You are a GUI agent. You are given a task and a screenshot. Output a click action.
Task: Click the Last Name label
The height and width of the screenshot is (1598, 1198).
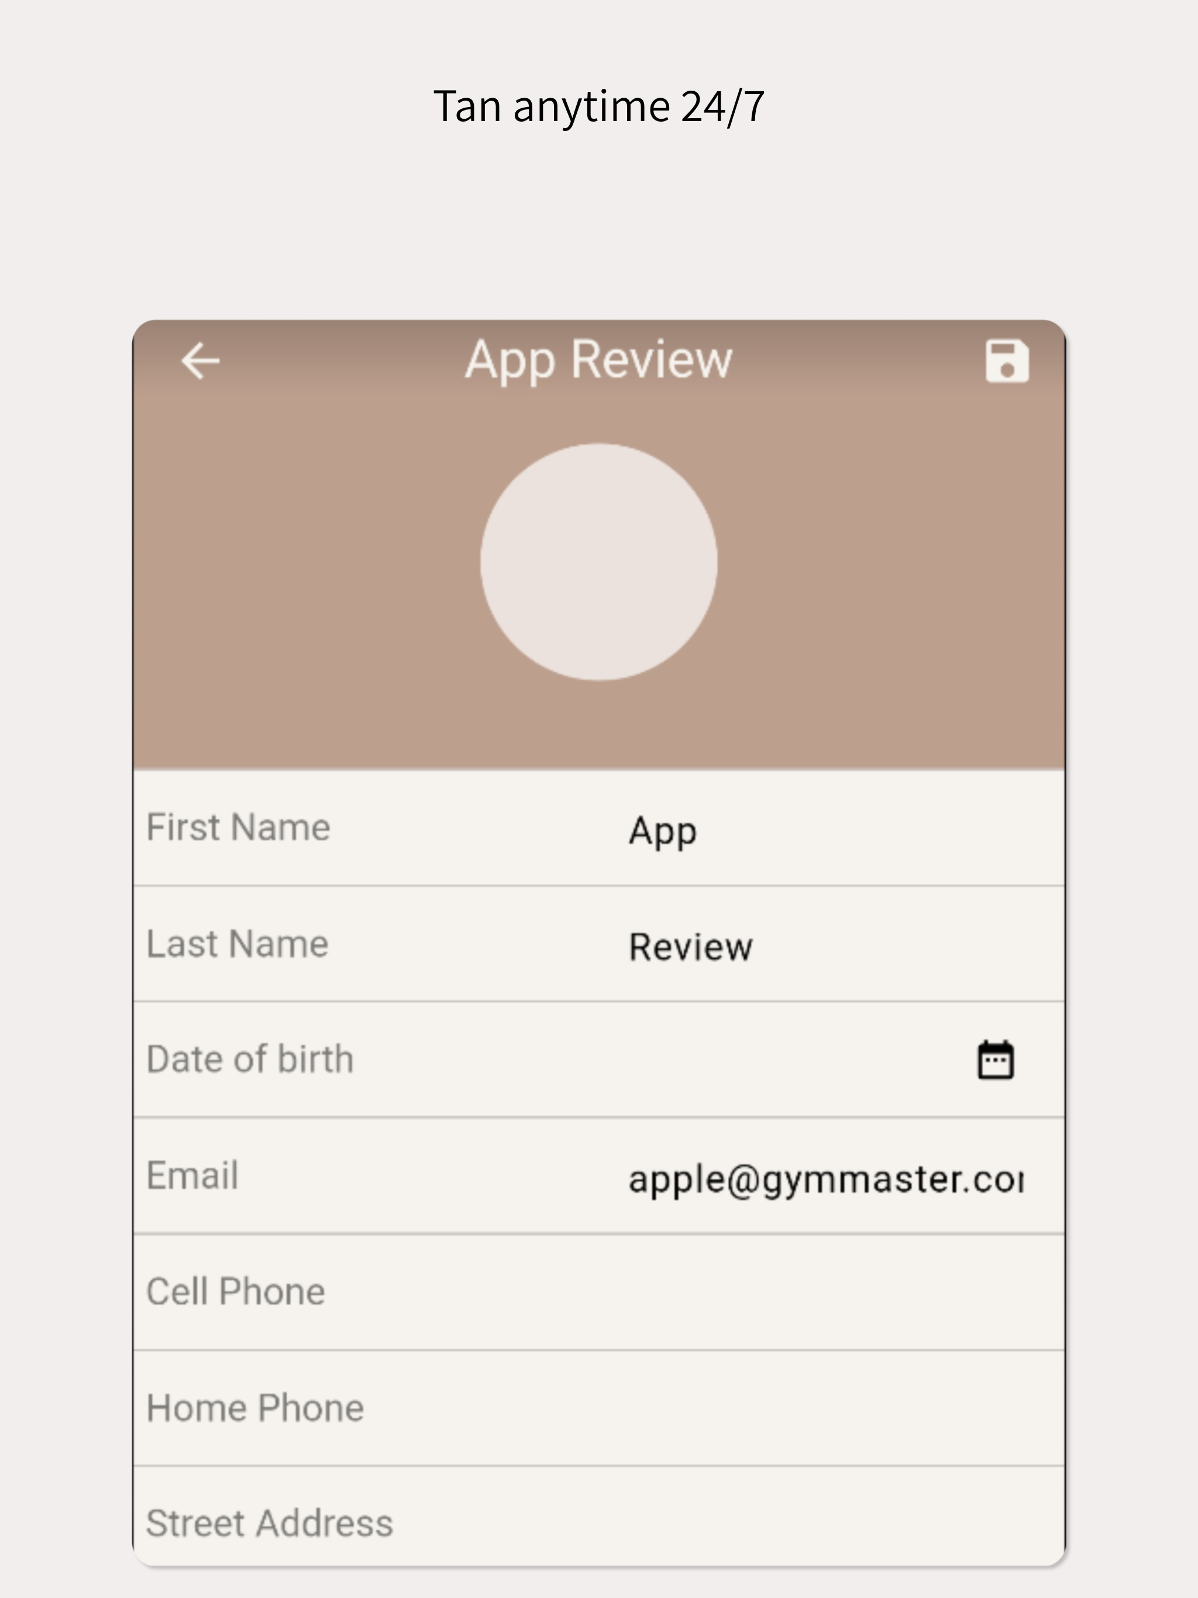237,943
